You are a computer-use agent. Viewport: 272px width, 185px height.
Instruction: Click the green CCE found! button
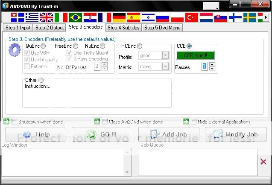point(196,55)
